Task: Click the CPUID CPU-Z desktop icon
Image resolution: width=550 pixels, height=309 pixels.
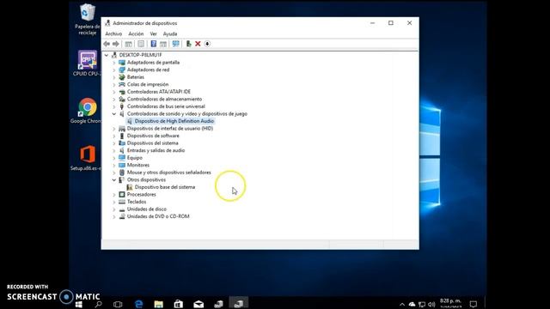Action: pyautogui.click(x=87, y=63)
